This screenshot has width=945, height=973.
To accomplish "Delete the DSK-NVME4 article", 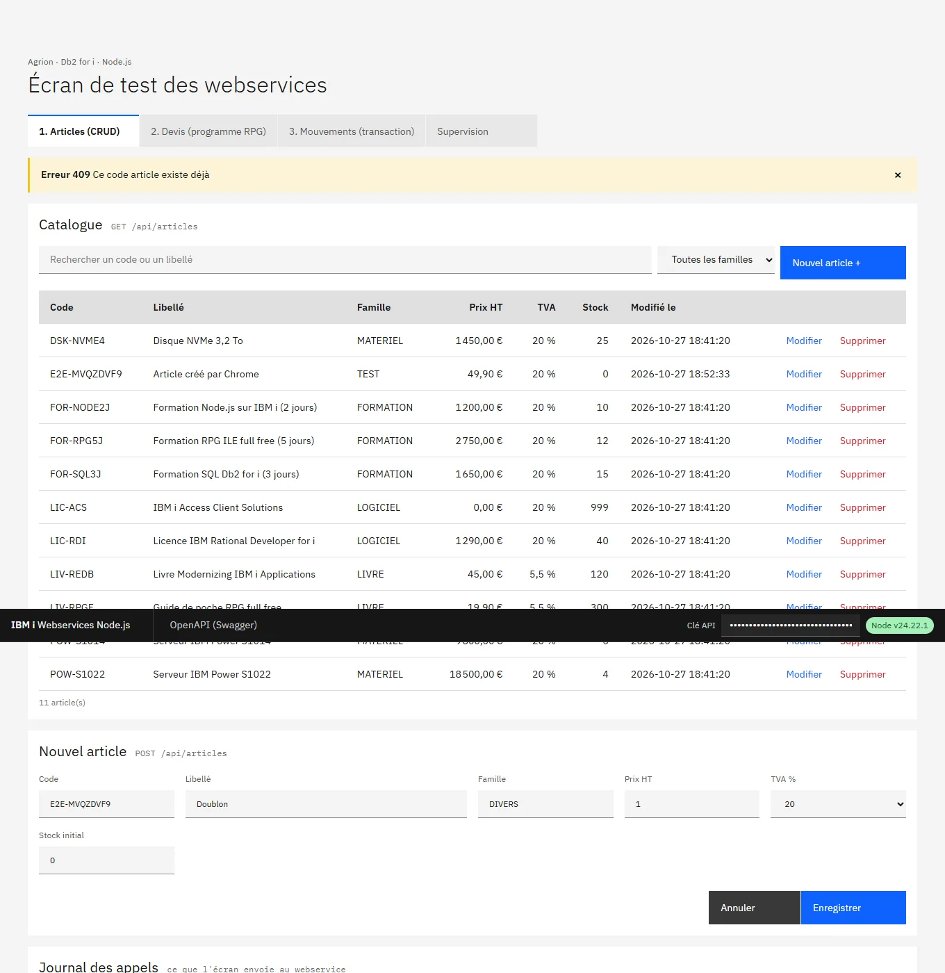I will (x=862, y=341).
